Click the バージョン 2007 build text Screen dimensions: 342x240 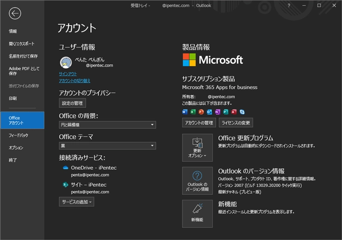pyautogui.click(x=260, y=185)
